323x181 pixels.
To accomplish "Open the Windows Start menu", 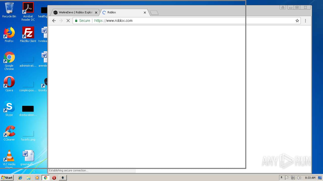I will point(7,177).
